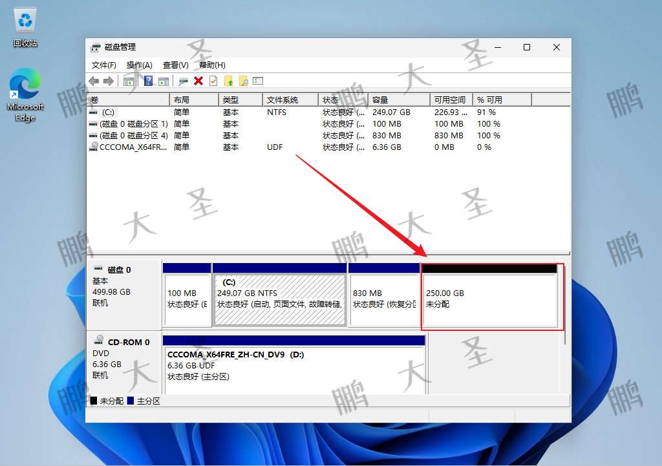Select the 830 MB recovery partition block
662x466 pixels.
[384, 295]
